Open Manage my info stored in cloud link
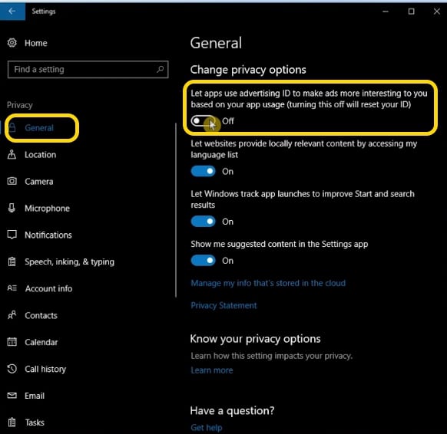447x434 pixels. pos(268,283)
